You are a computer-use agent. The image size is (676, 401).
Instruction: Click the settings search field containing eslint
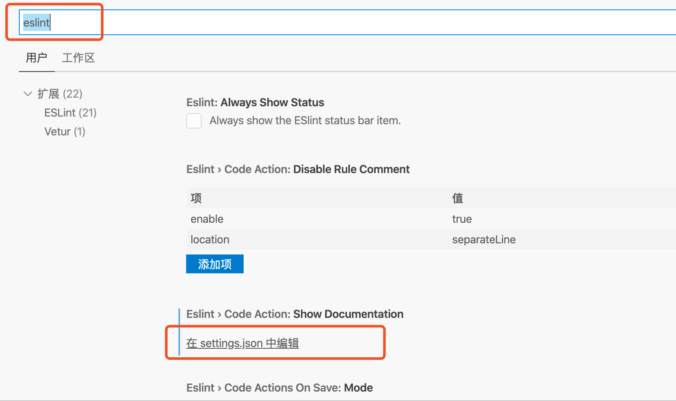pyautogui.click(x=347, y=22)
